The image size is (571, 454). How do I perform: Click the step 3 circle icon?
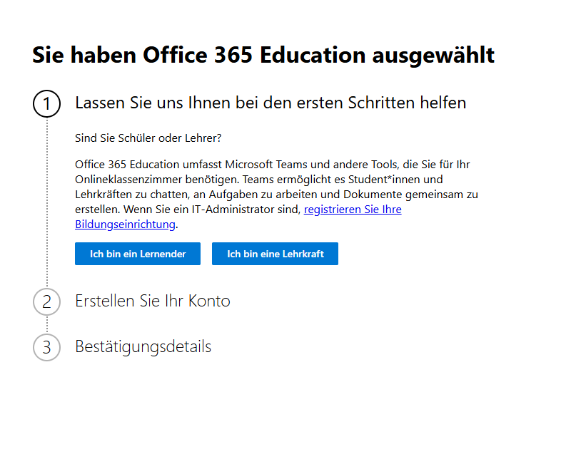[x=47, y=347]
